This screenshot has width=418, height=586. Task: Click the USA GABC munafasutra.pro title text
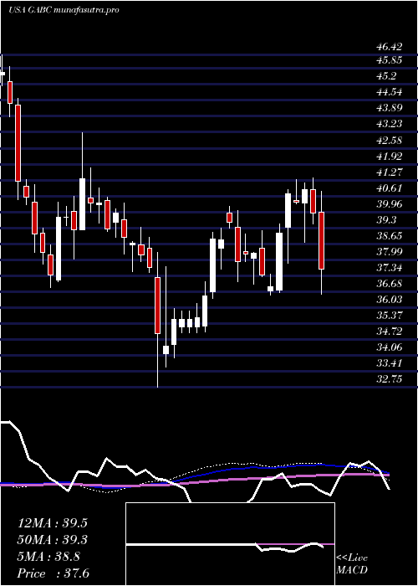(x=64, y=10)
